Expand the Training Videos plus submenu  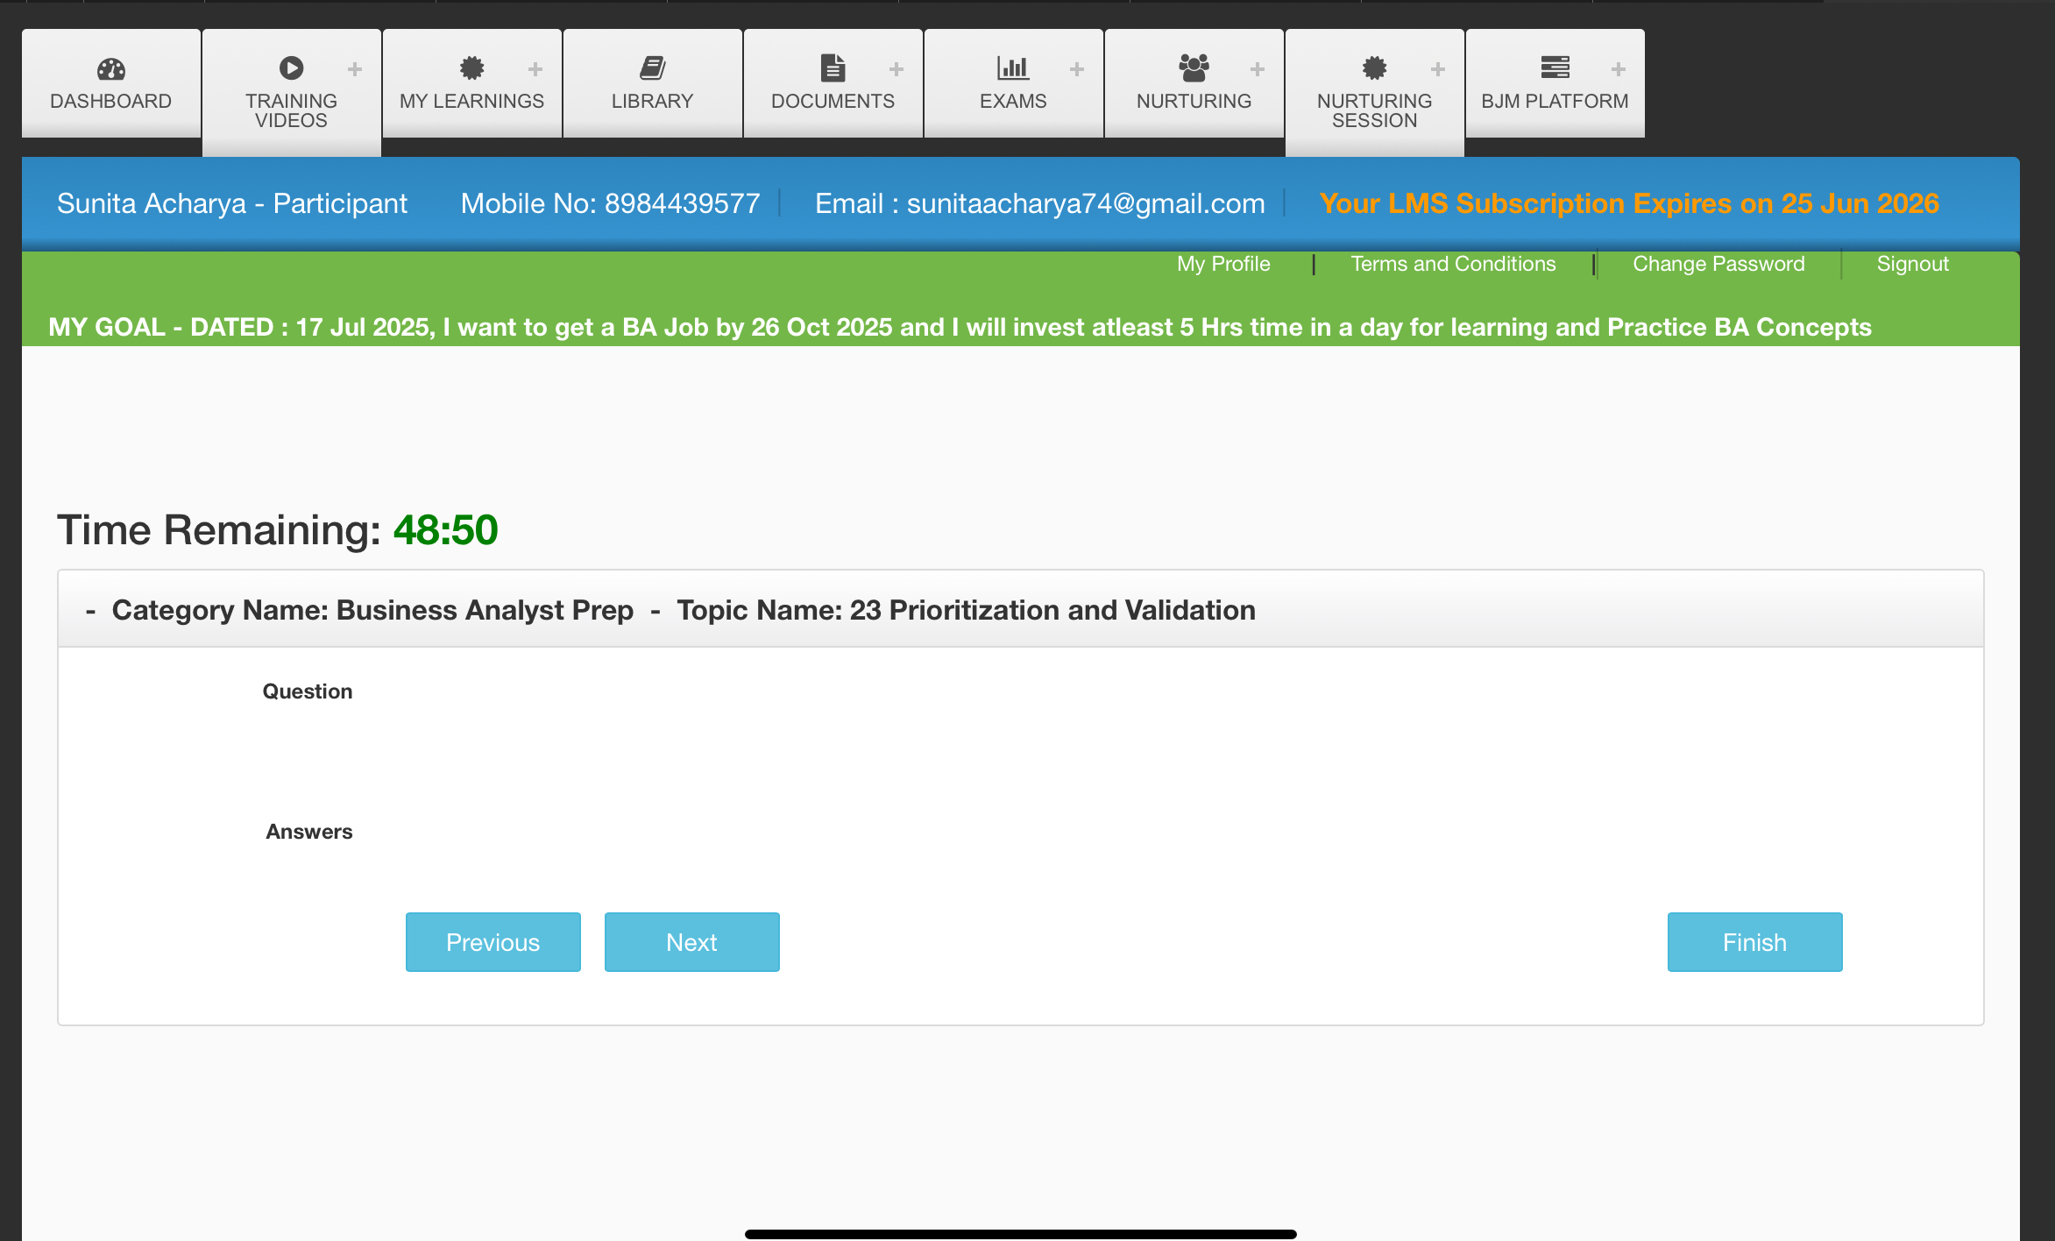click(355, 68)
